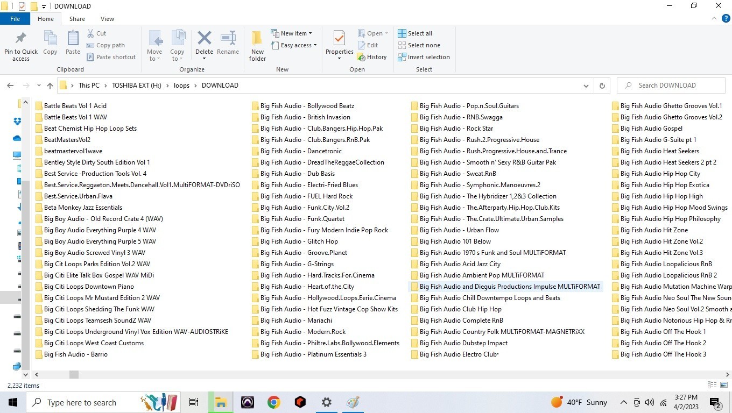Click Invert selection in ribbon
This screenshot has width=732, height=413.
[424, 57]
